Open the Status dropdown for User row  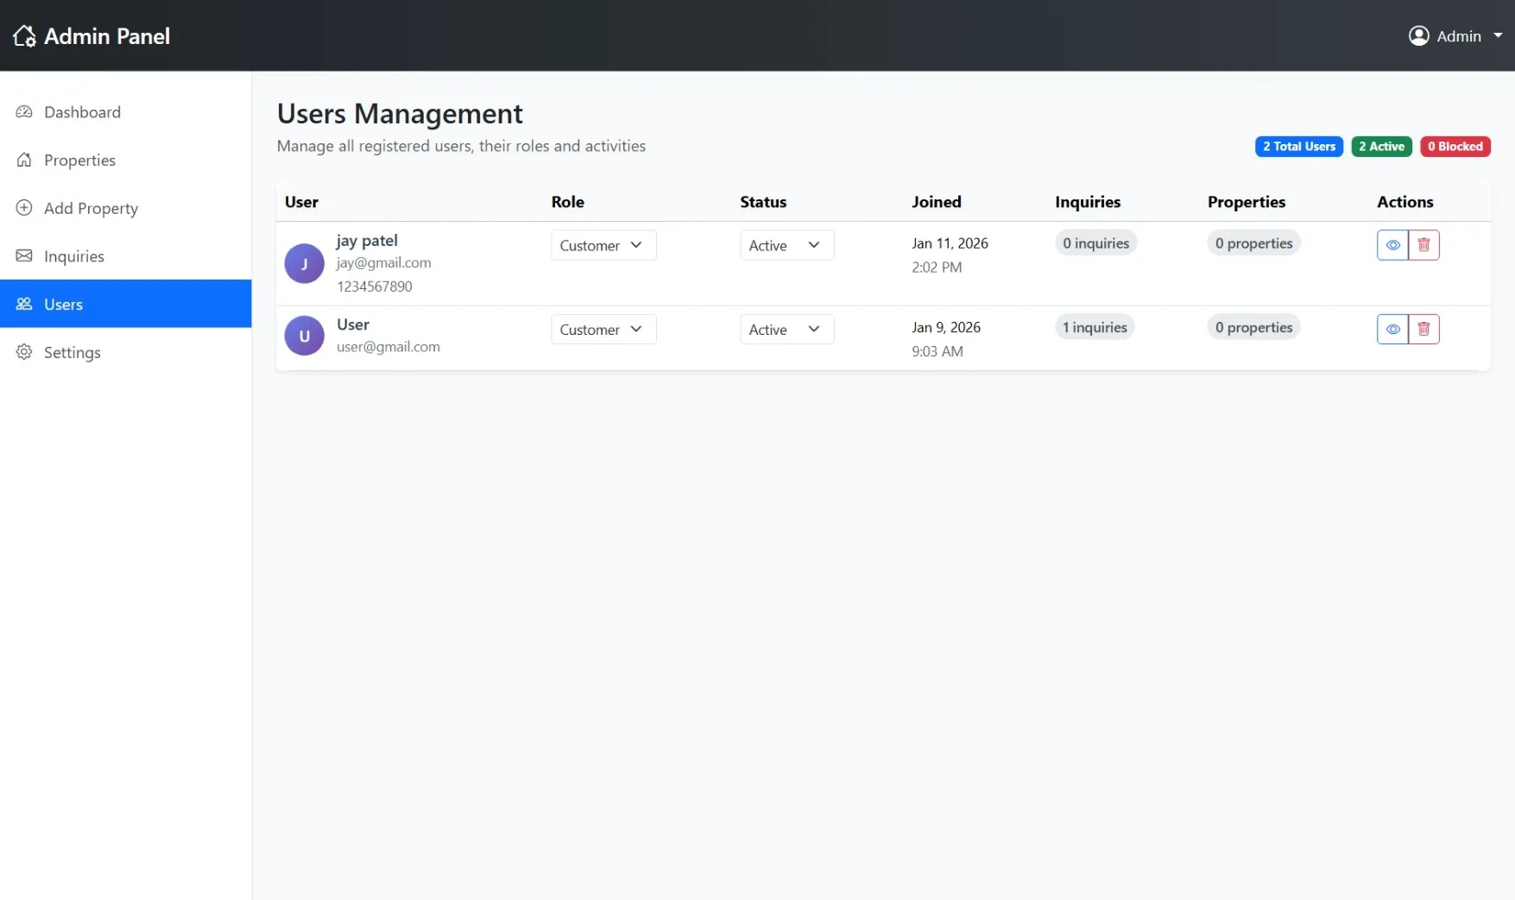[786, 329]
